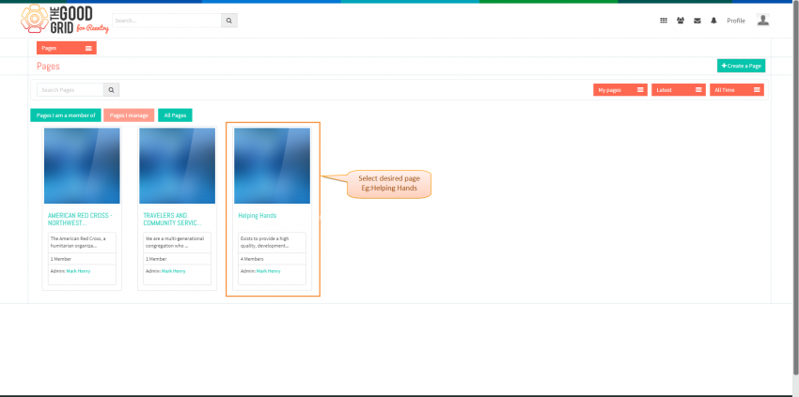Open Mark Henry admin link in Travelers card
The width and height of the screenshot is (799, 397).
[173, 271]
